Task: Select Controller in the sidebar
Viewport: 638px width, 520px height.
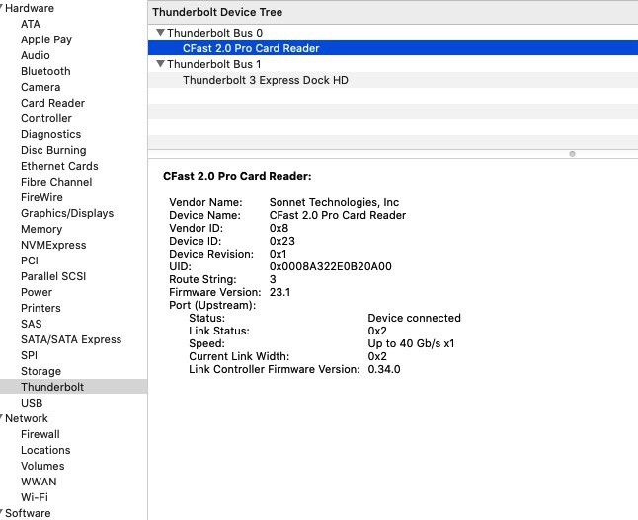Action: pyautogui.click(x=46, y=118)
